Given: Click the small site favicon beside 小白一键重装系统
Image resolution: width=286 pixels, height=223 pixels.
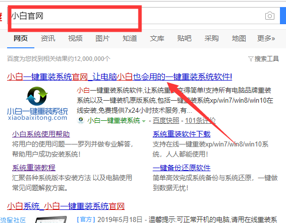Looking at the screenshot, I should [81, 120].
